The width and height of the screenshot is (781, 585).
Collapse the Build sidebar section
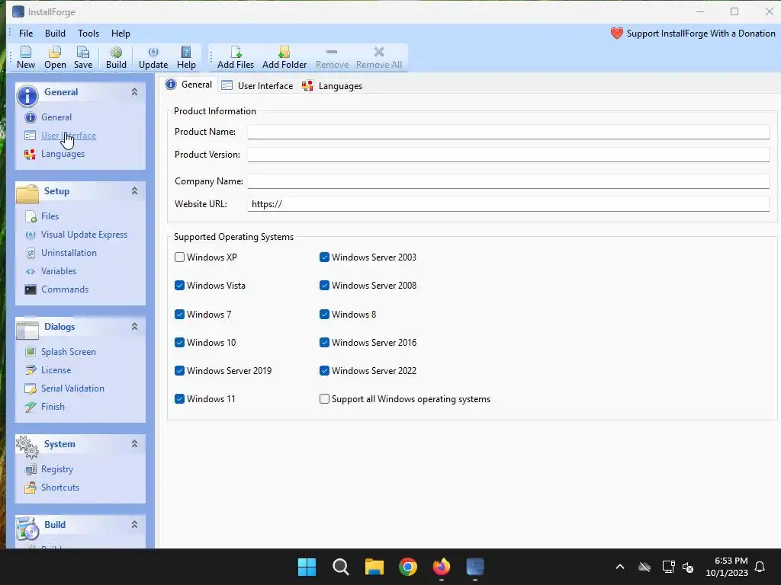pyautogui.click(x=134, y=524)
